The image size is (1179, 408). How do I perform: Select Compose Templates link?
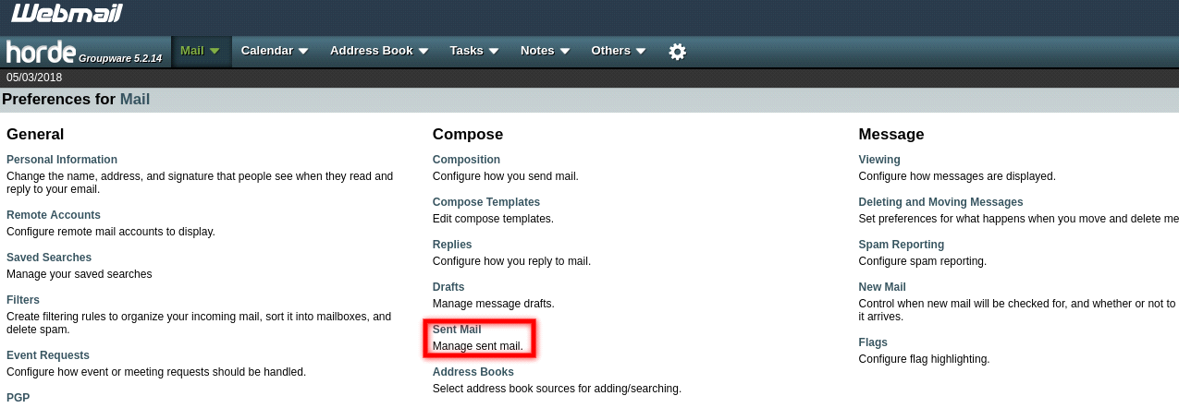click(x=486, y=202)
